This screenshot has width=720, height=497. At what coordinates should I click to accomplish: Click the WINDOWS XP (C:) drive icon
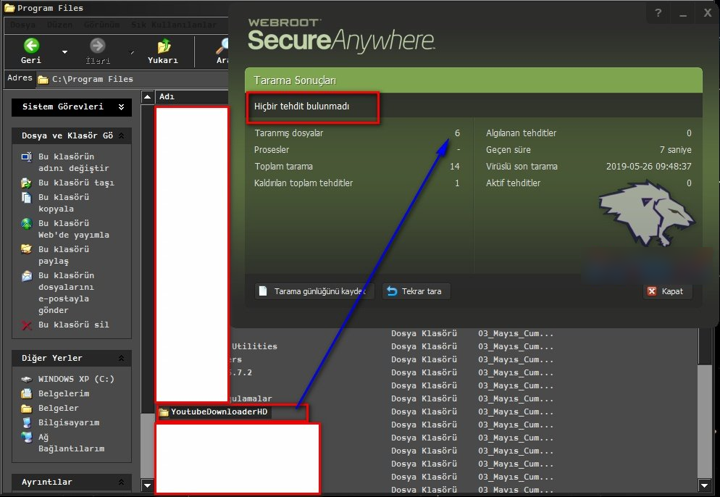pos(27,380)
